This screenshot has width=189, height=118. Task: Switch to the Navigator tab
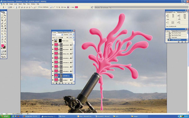pos(169,12)
